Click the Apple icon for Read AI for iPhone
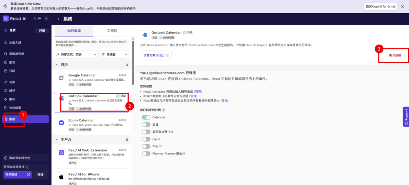 (62, 177)
